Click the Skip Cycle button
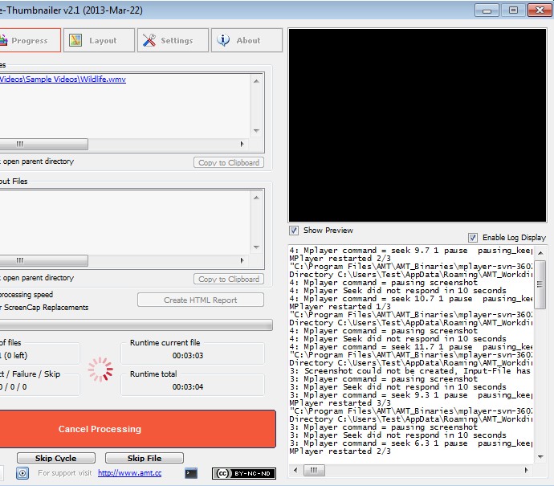 point(56,458)
